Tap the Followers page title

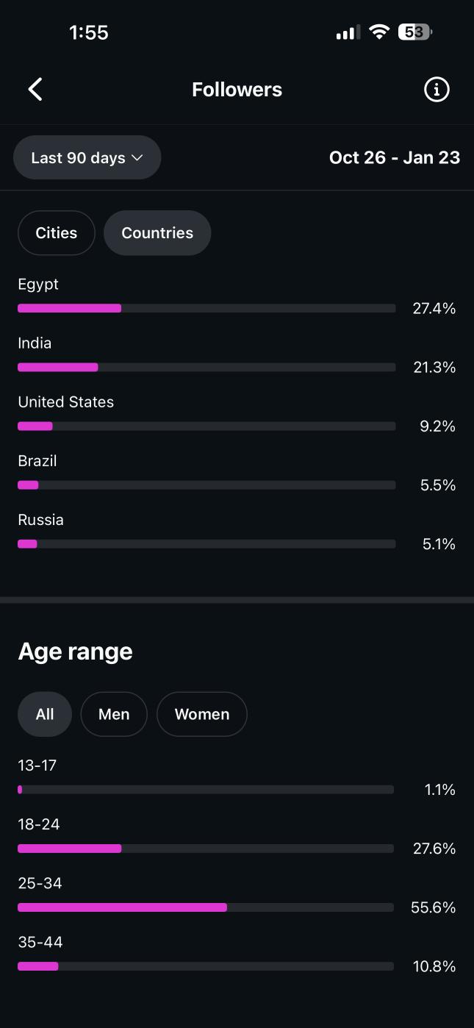(237, 90)
